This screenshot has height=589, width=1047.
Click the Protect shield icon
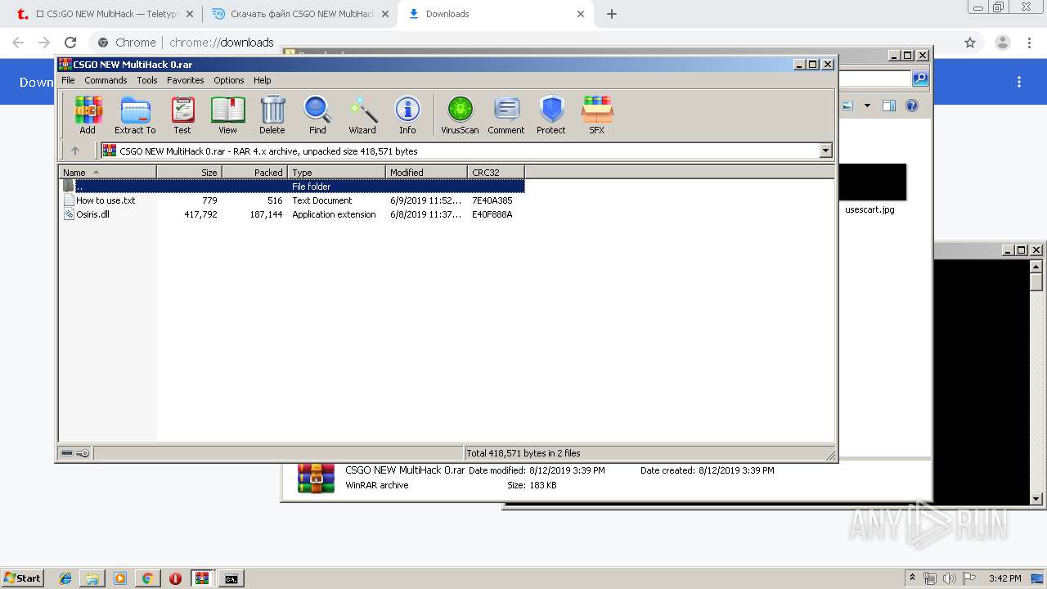(x=551, y=115)
